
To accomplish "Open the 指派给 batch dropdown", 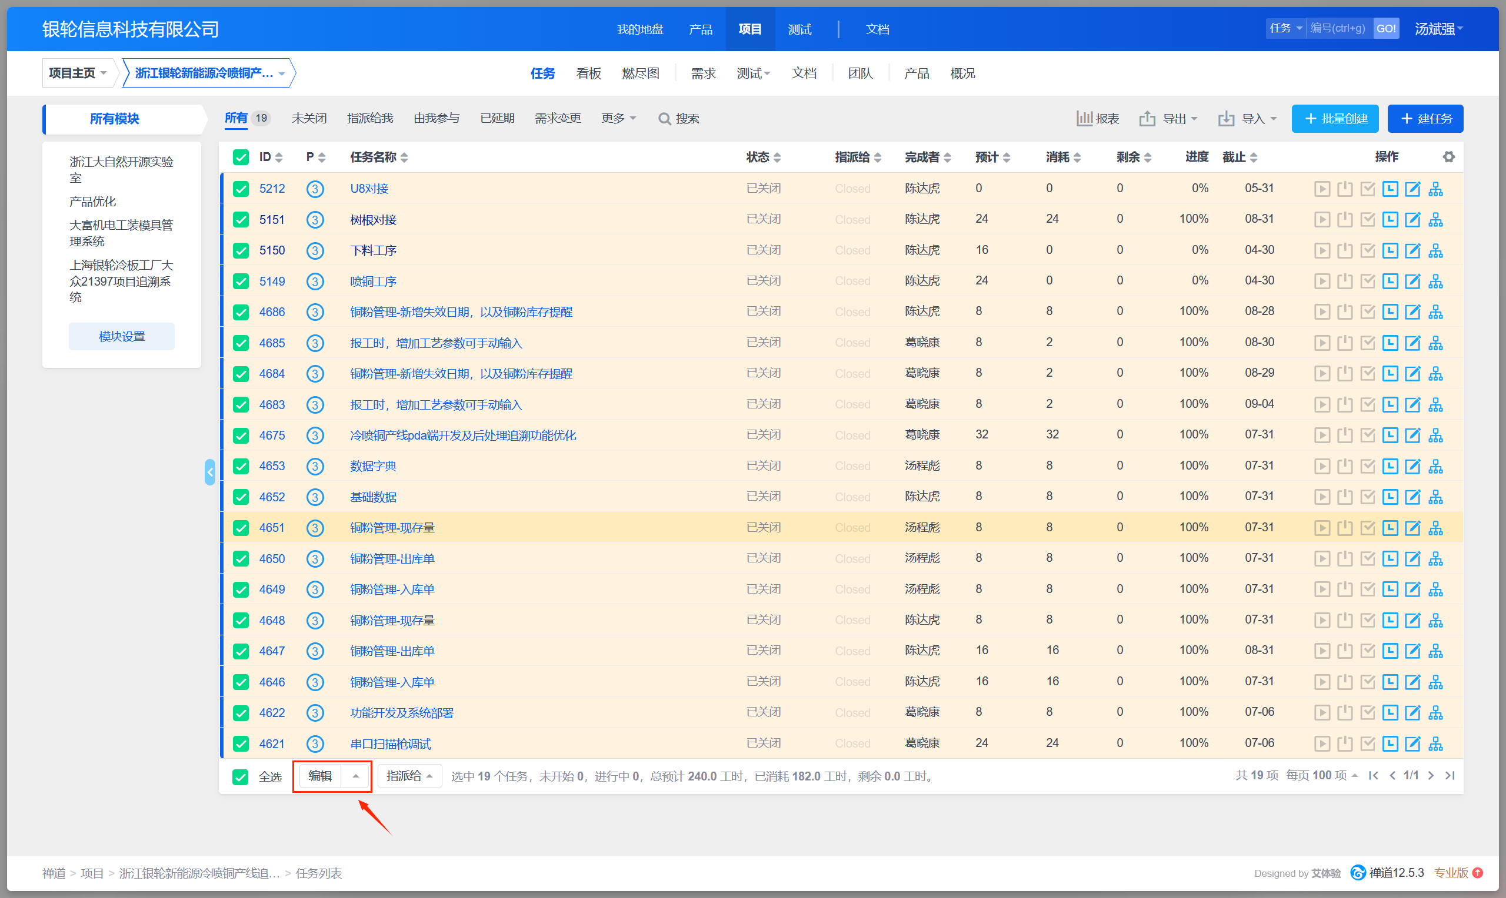I will pos(409,776).
